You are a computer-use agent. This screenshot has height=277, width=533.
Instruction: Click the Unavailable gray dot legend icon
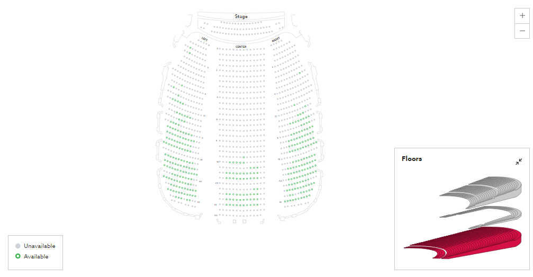17,246
